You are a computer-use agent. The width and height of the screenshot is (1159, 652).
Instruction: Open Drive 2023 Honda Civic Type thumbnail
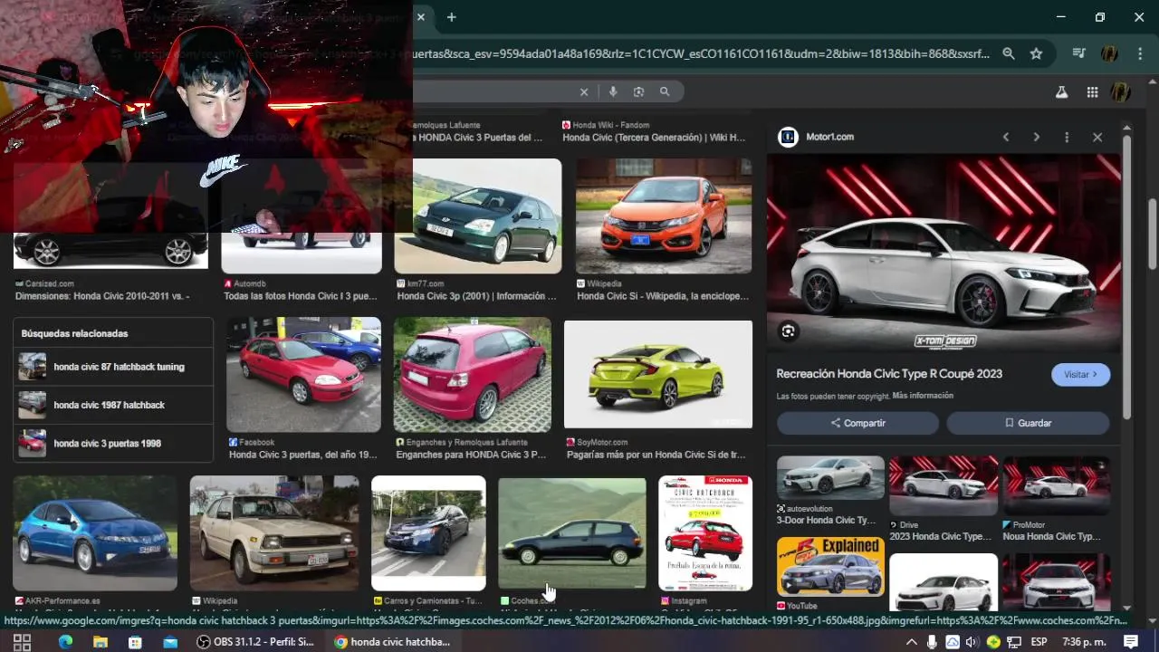coord(943,484)
